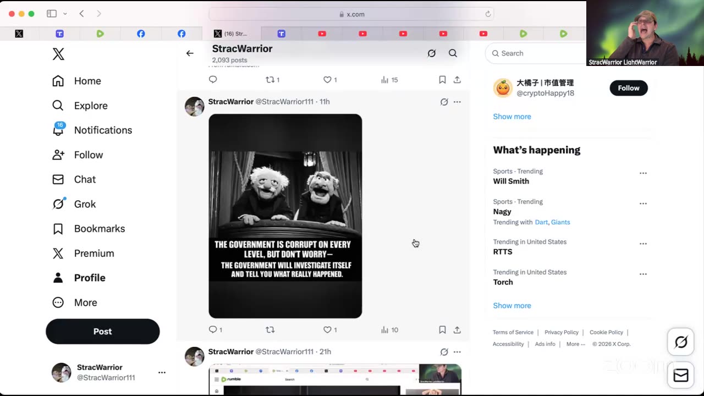Expand the footer More menu
Screen dimensions: 704x396
tap(575, 344)
